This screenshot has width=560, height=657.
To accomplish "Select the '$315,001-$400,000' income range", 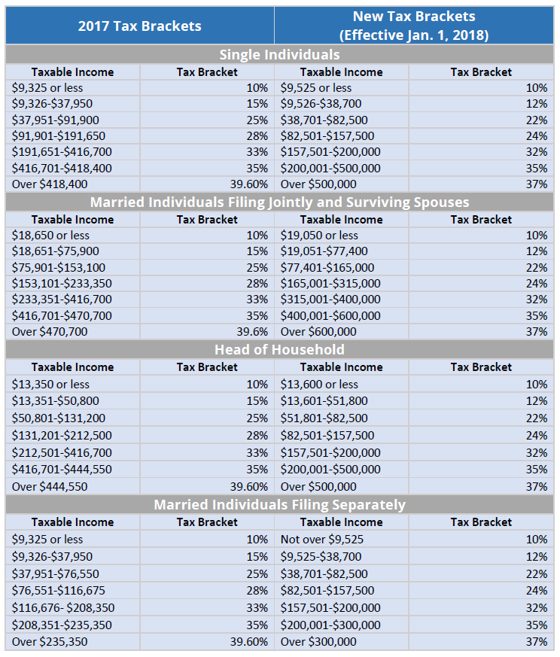I will pos(330,300).
